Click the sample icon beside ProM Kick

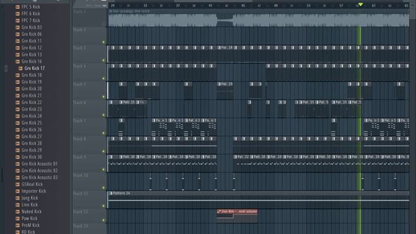18,226
